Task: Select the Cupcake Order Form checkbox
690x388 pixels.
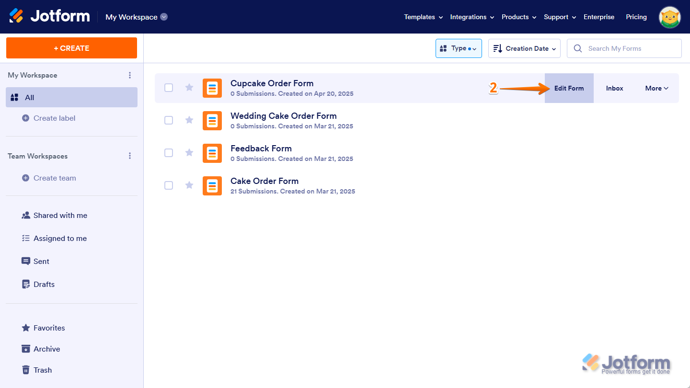Action: pos(169,88)
